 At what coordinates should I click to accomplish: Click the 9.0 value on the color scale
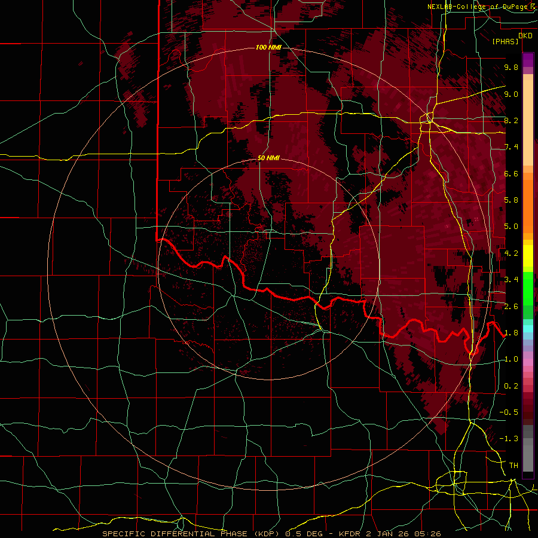pyautogui.click(x=511, y=94)
